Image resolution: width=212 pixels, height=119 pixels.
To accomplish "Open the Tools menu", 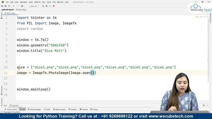I will [x=49, y=2].
